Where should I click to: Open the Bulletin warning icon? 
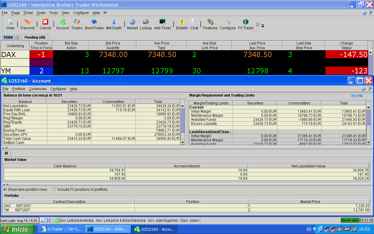point(182,22)
